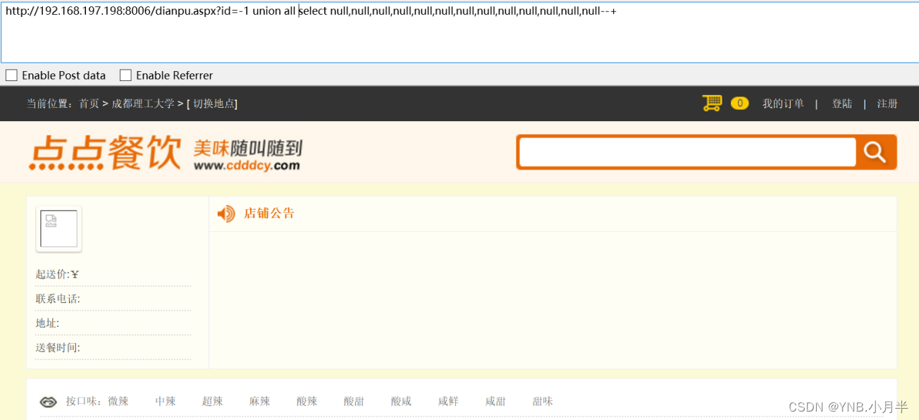Click inside the HackBar URL text area
Screen dimensions: 919x420
459,32
